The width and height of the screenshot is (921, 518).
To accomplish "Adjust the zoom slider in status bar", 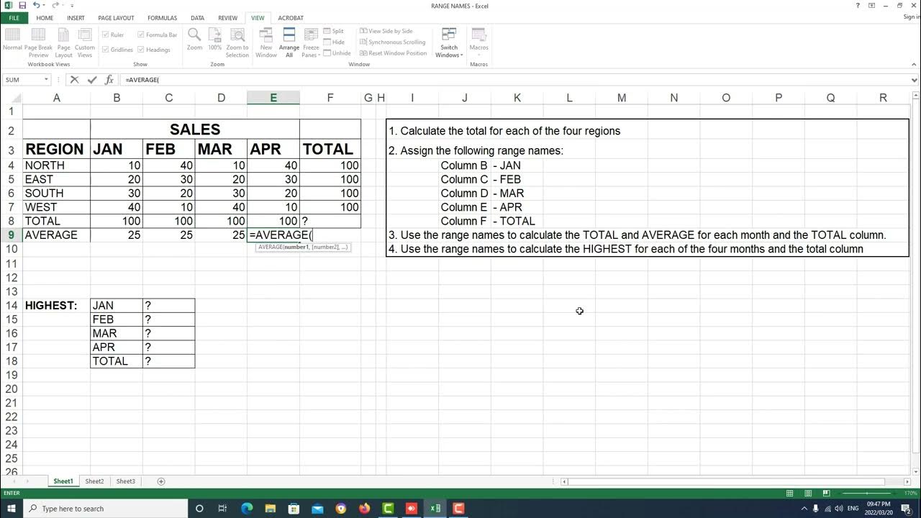I will [867, 494].
